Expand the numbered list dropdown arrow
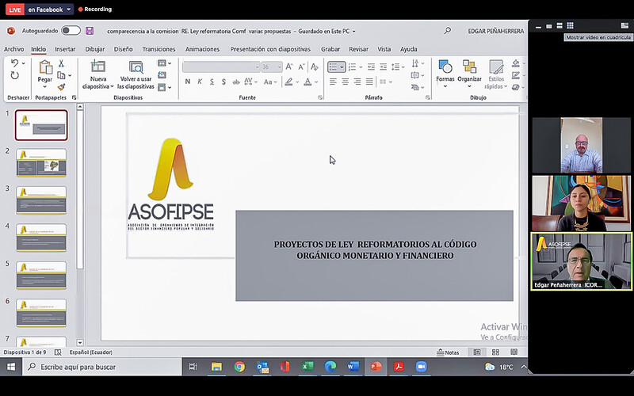Viewport: 634px width, 396px height. click(x=361, y=67)
